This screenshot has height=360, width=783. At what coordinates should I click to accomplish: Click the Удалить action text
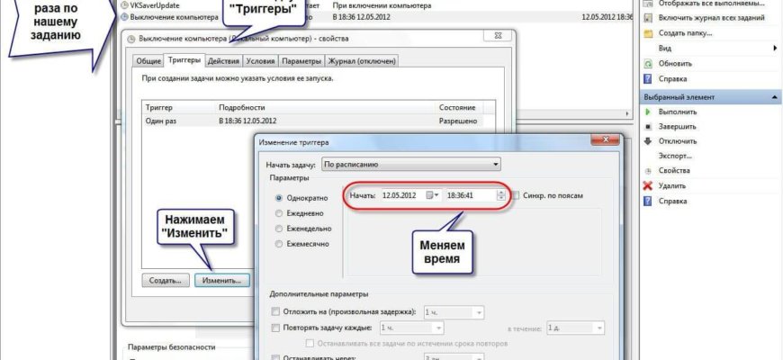coord(672,185)
